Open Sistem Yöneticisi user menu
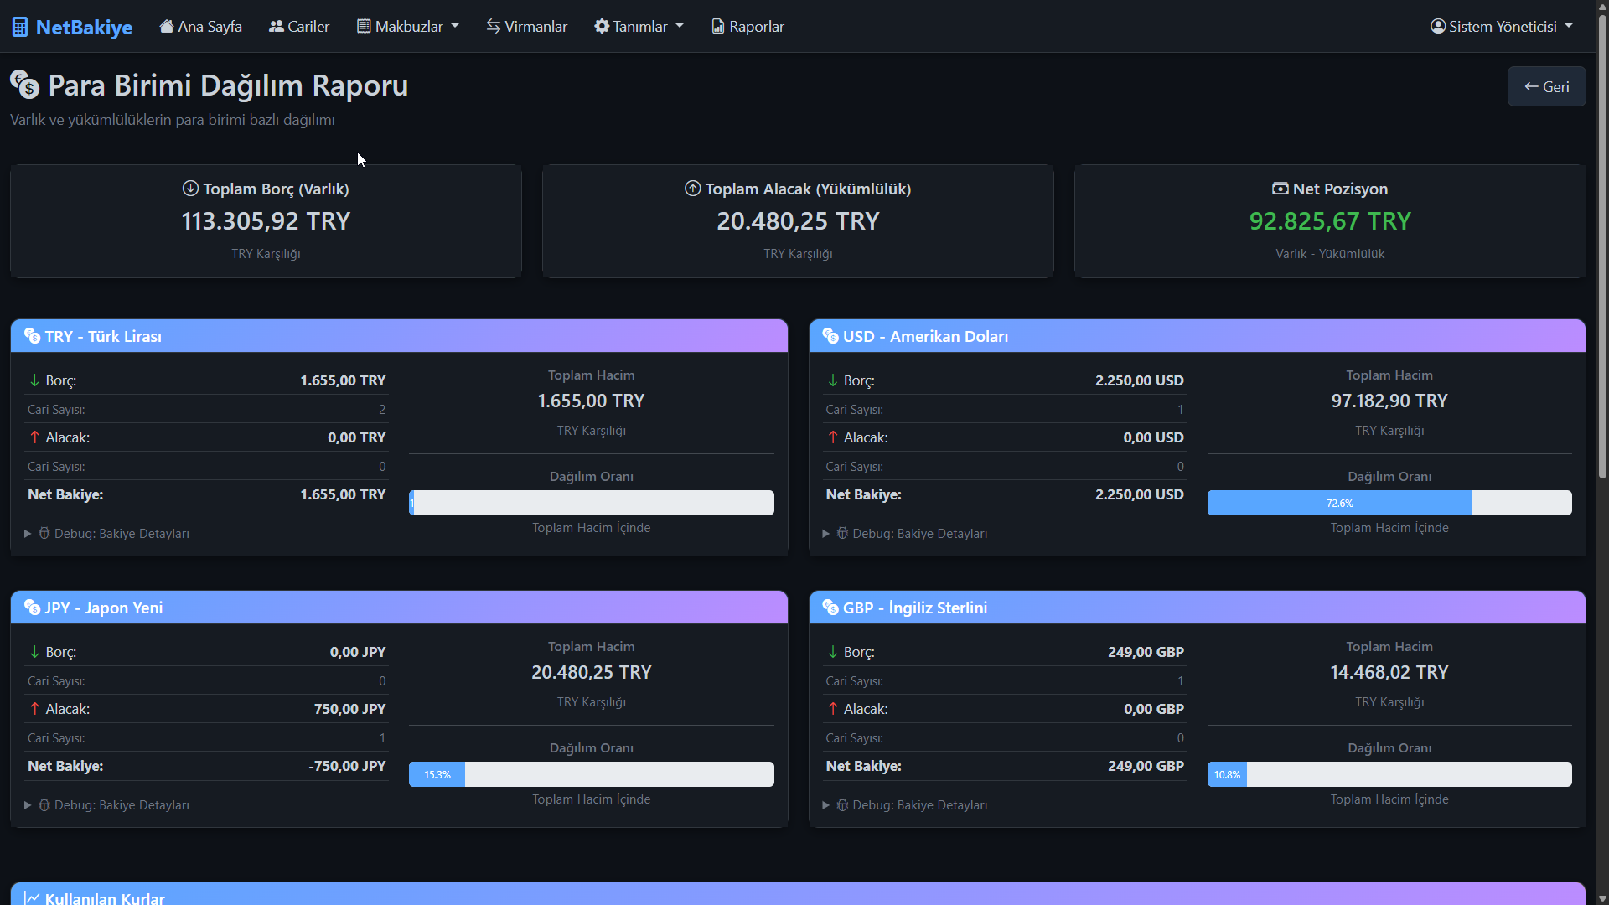Image resolution: width=1609 pixels, height=905 pixels. pos(1502,27)
